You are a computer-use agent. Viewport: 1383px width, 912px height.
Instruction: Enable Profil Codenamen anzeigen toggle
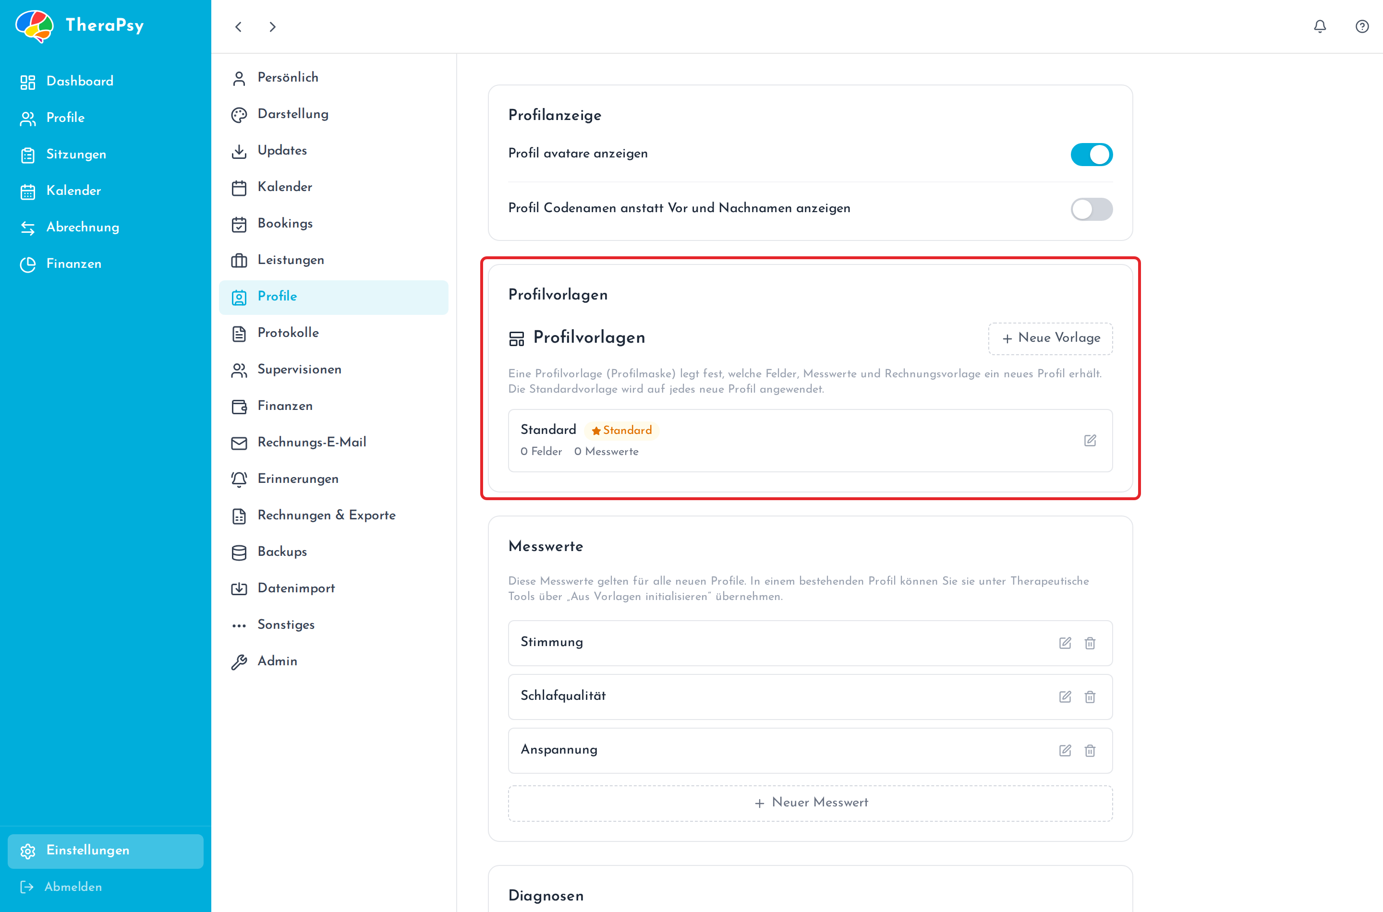tap(1091, 209)
